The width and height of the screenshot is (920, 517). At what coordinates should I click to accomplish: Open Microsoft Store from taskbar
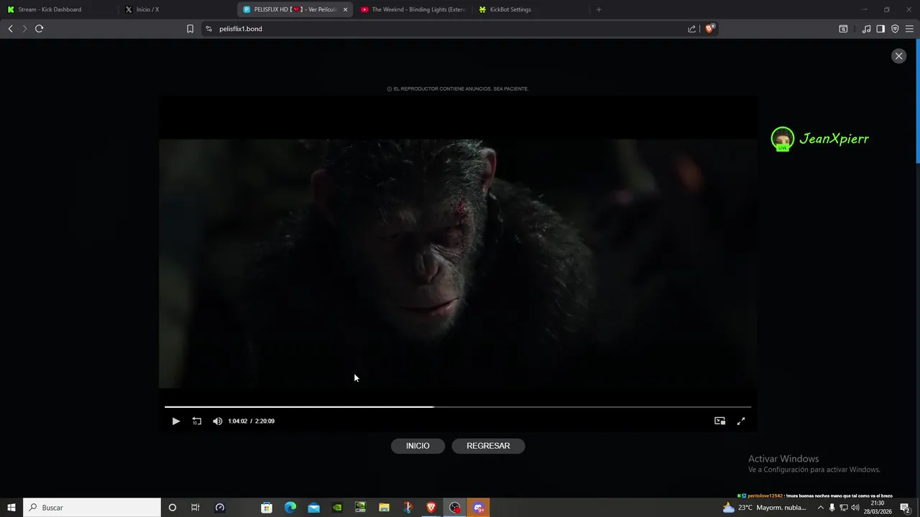[x=267, y=508]
